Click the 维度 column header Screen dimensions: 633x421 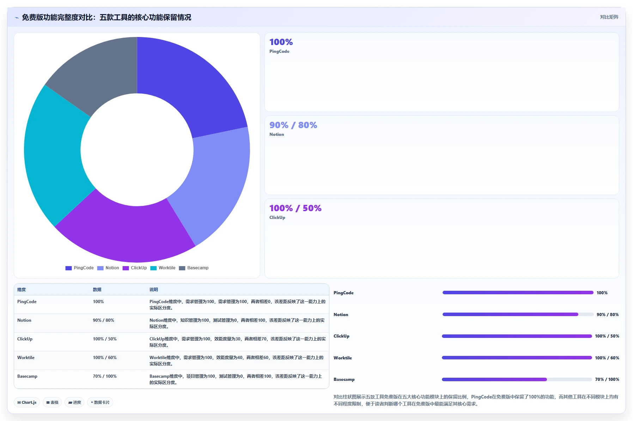[x=22, y=290]
